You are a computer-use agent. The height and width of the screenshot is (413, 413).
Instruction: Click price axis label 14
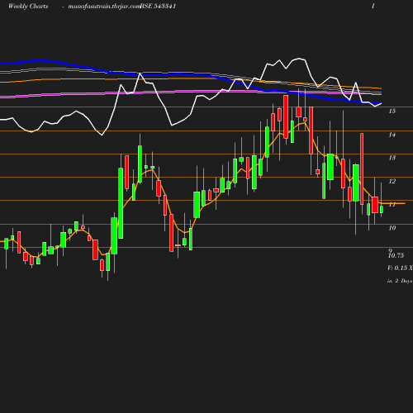pos(392,135)
